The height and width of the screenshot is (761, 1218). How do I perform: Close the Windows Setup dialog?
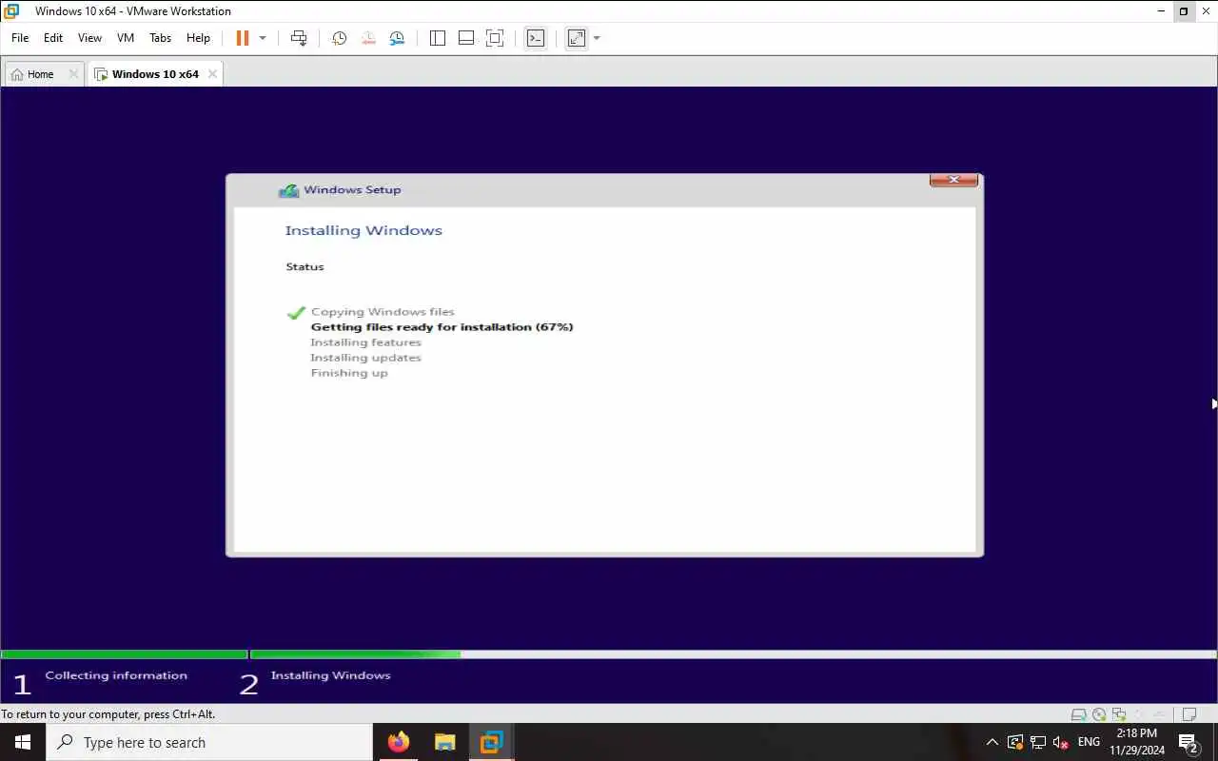pyautogui.click(x=953, y=180)
